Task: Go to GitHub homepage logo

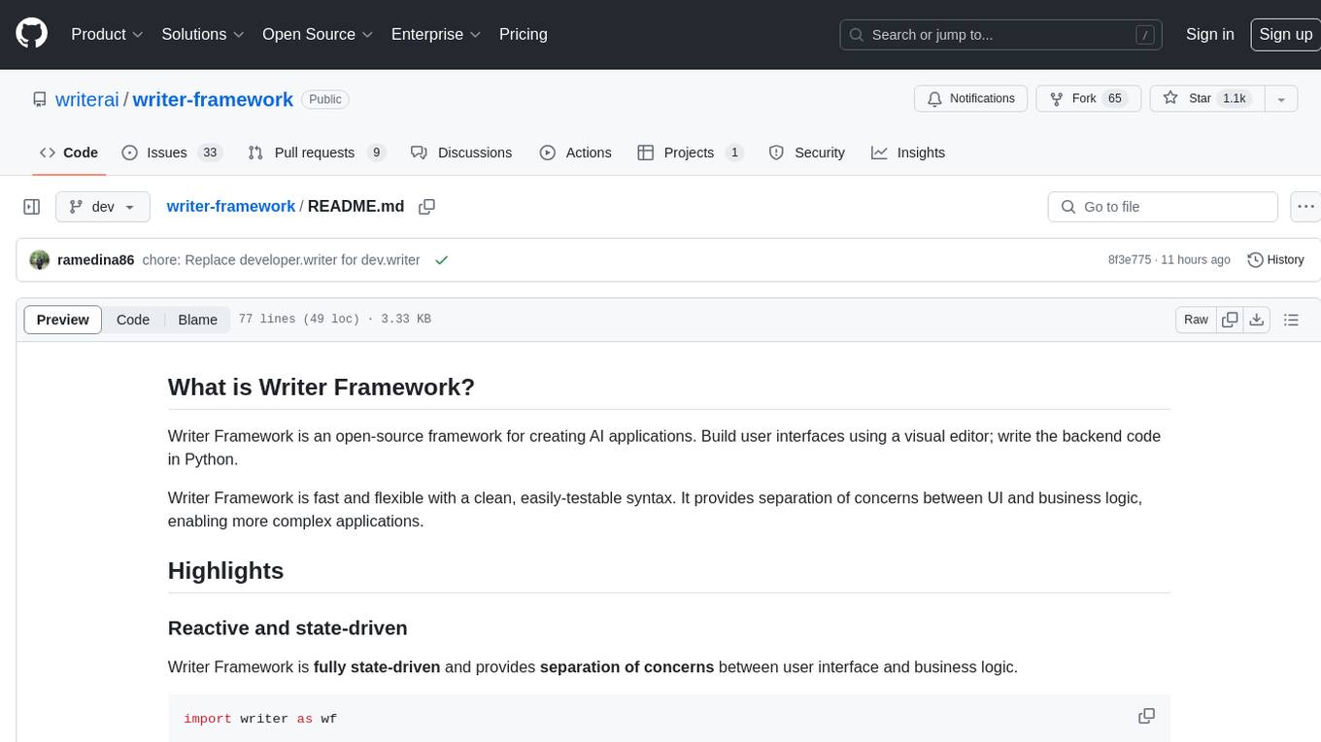Action: tap(31, 34)
